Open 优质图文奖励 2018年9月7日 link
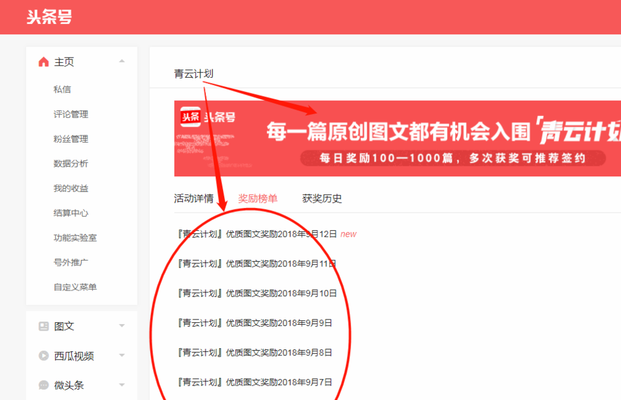 click(x=255, y=382)
